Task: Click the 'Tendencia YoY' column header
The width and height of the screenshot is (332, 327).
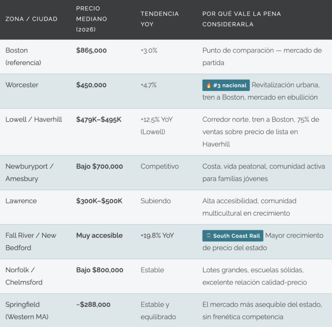Action: coord(160,19)
